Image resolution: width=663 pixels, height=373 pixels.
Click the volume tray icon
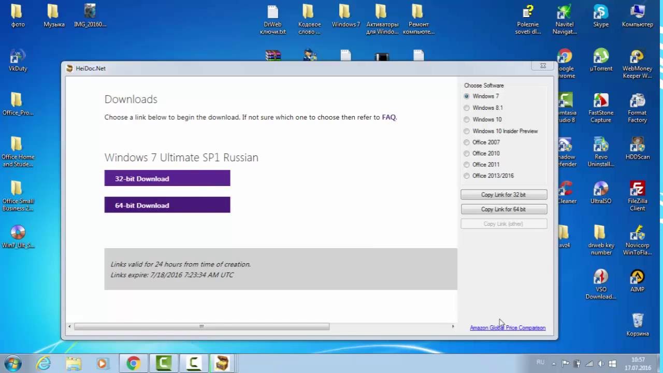(x=600, y=364)
